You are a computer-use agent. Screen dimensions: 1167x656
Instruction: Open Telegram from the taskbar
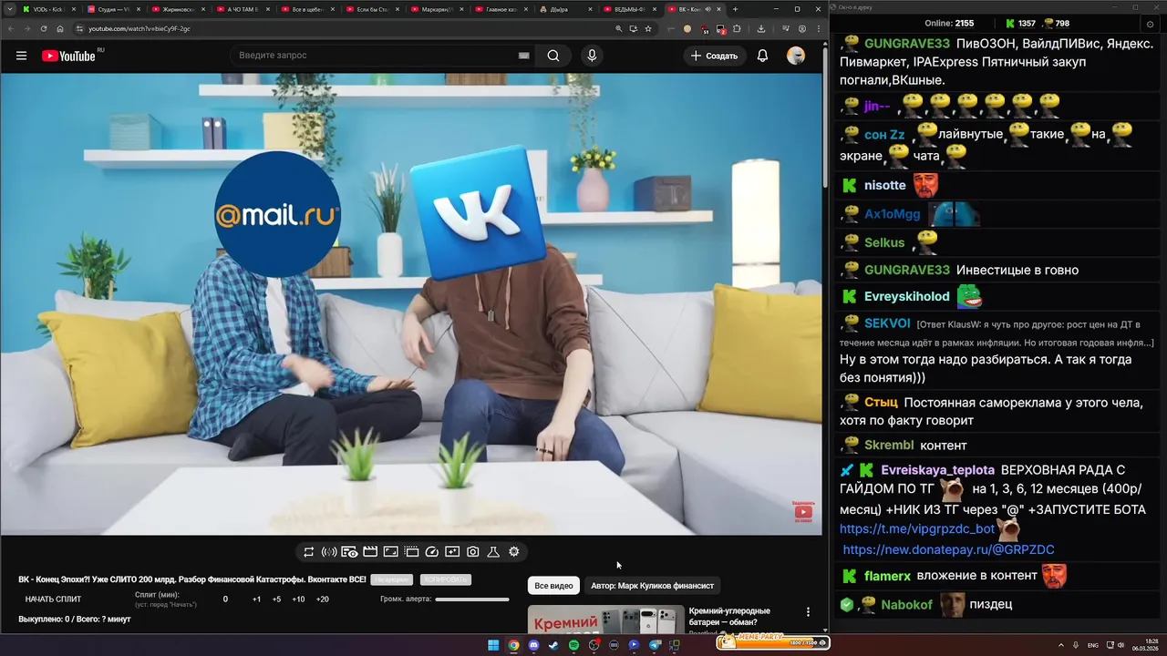(655, 645)
